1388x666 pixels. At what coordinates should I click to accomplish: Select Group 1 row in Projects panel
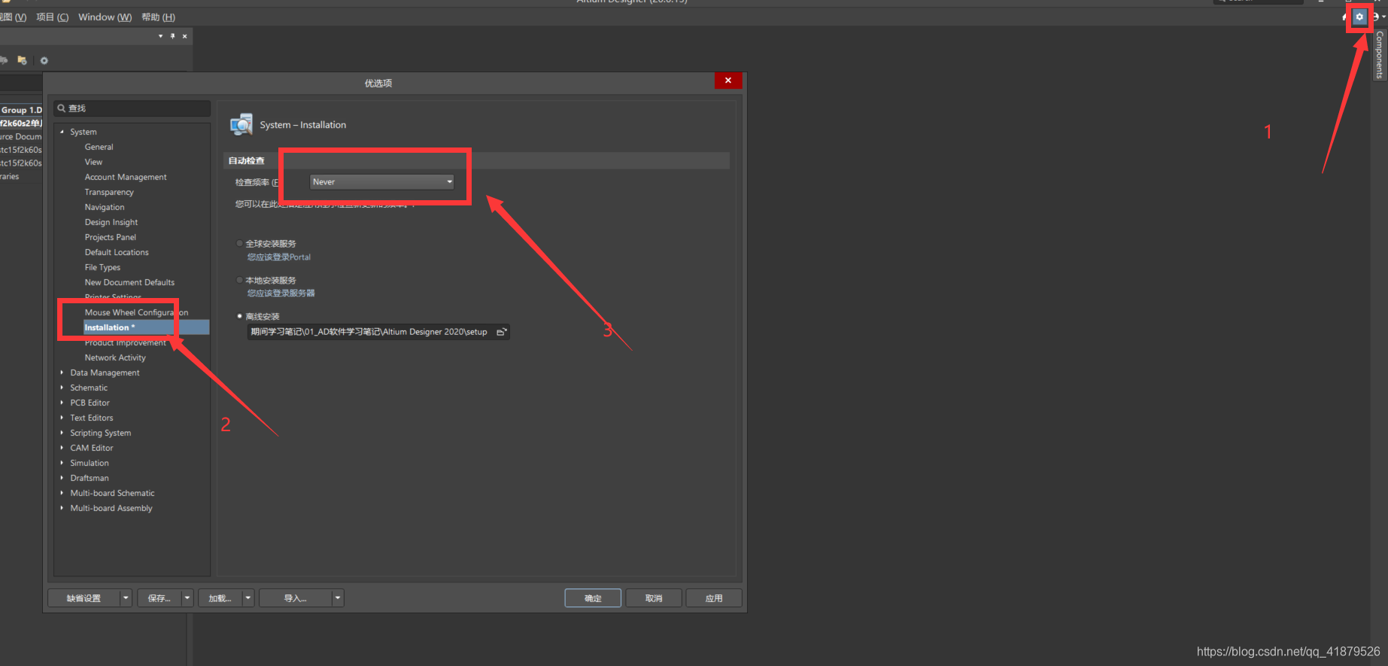pos(21,110)
